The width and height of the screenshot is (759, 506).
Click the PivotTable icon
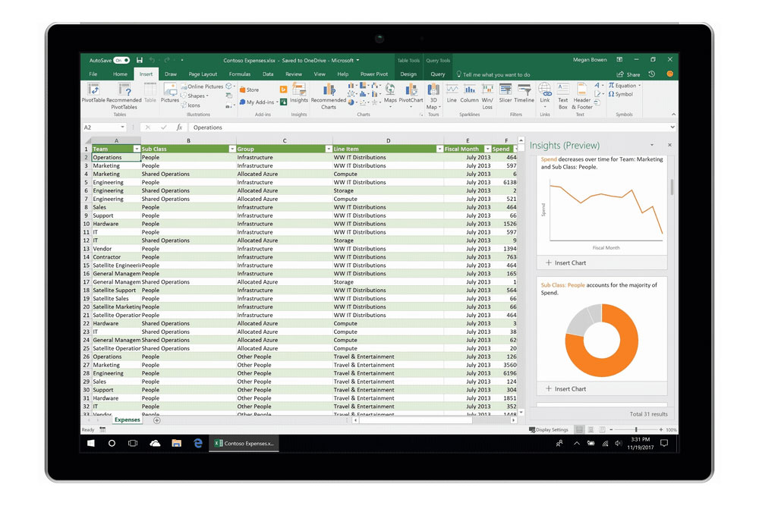93,90
